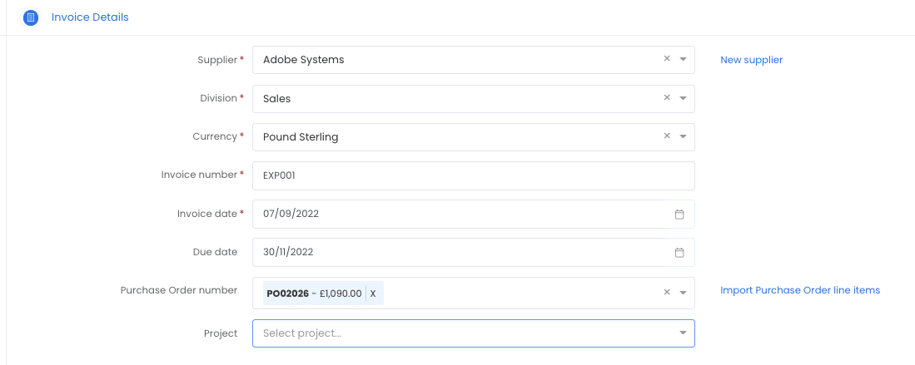Click Import Purchase Order line items link

pos(800,290)
